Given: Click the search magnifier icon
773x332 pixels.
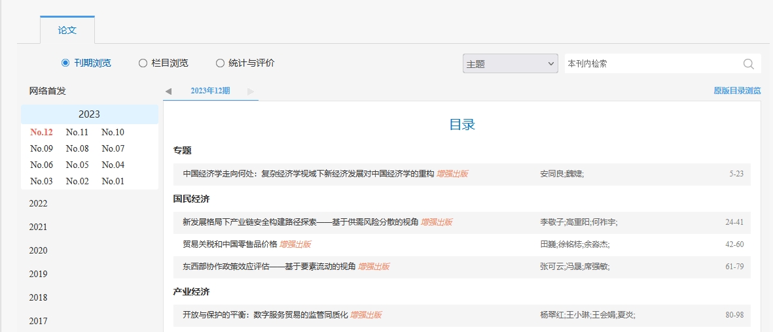Looking at the screenshot, I should click(x=749, y=64).
